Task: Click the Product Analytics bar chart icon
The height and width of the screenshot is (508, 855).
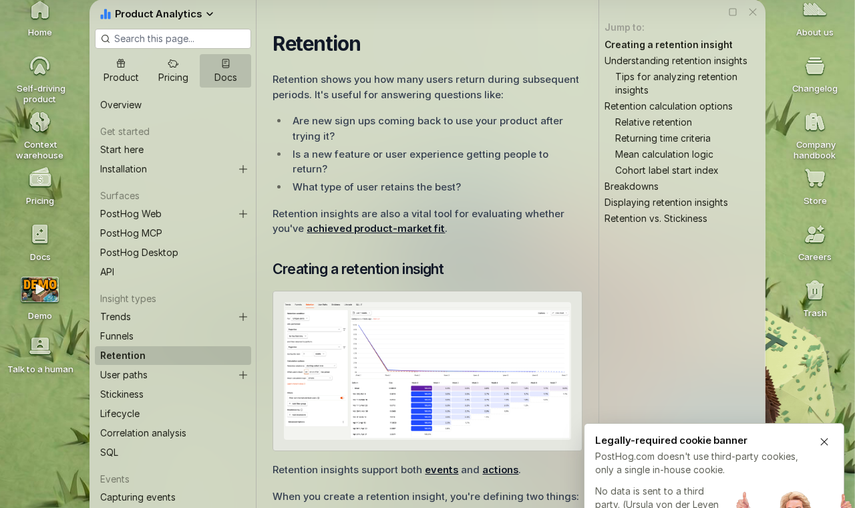Action: 106,14
